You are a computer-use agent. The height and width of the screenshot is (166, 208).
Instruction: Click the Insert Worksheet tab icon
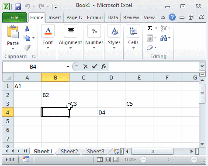(x=116, y=151)
